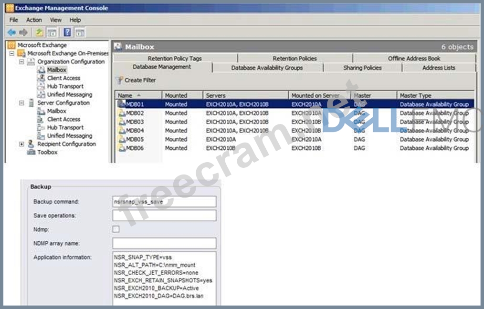Viewport: 484px width, 309px height.
Task: Expand the Recipient Configuration node
Action: (21, 144)
